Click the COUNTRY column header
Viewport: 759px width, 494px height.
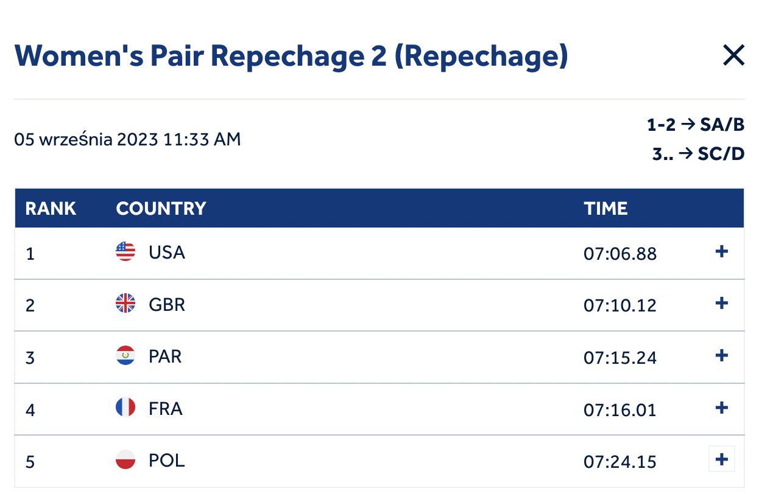point(161,209)
